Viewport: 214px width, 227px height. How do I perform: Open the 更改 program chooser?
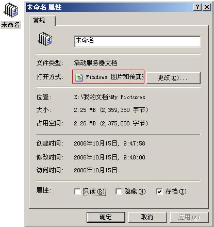[x=173, y=78]
